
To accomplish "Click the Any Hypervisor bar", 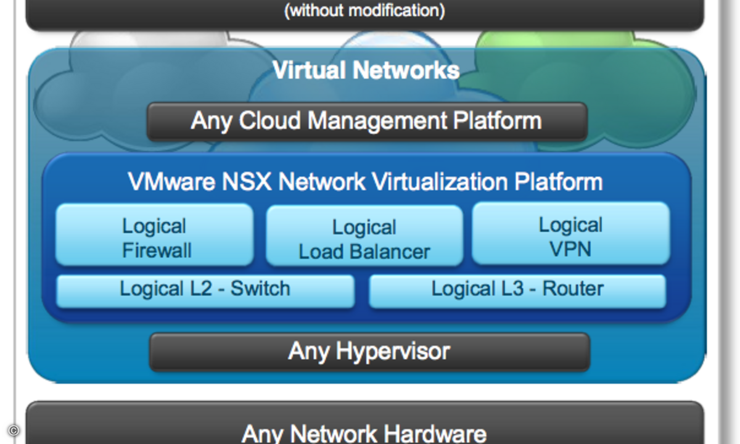I will point(369,352).
